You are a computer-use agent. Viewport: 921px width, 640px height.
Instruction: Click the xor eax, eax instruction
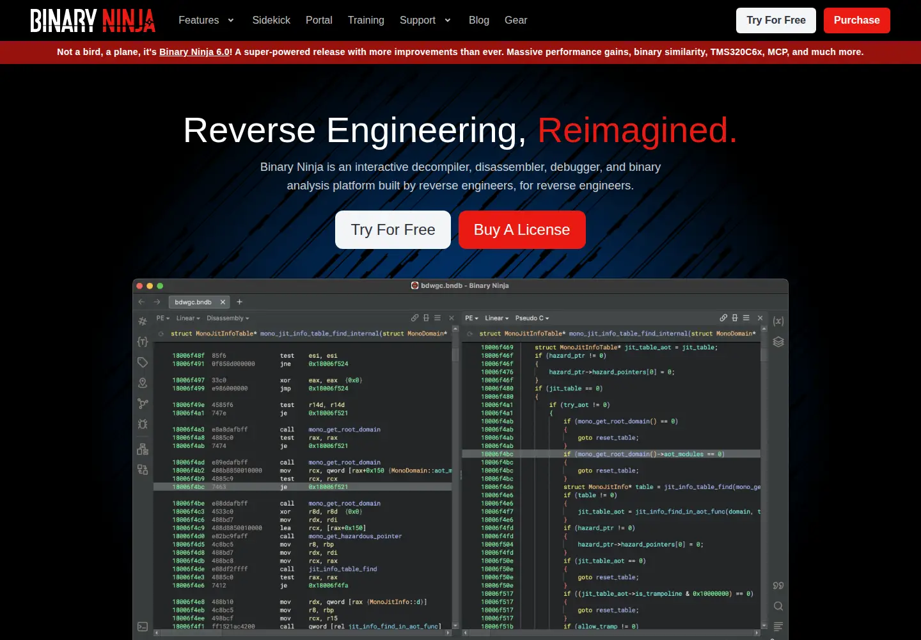(321, 380)
